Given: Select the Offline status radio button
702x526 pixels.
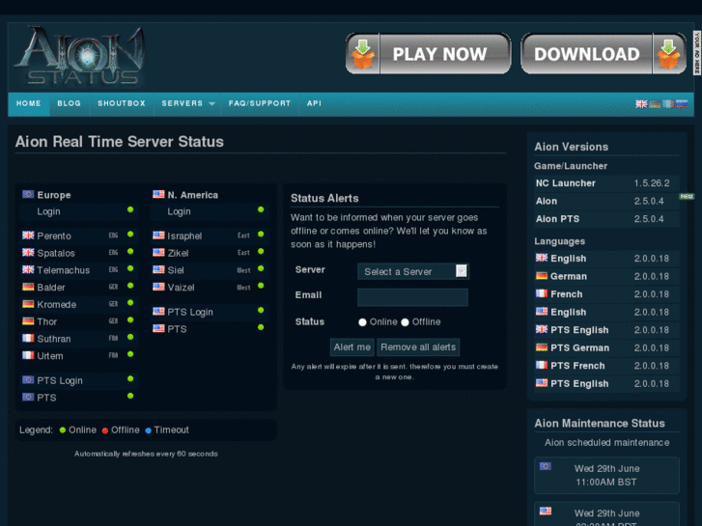Looking at the screenshot, I should pos(406,322).
